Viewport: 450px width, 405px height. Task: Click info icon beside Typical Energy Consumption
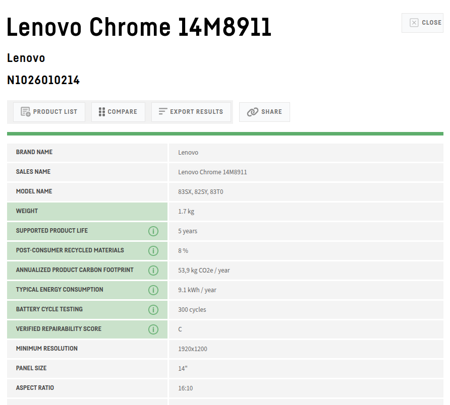(x=153, y=290)
